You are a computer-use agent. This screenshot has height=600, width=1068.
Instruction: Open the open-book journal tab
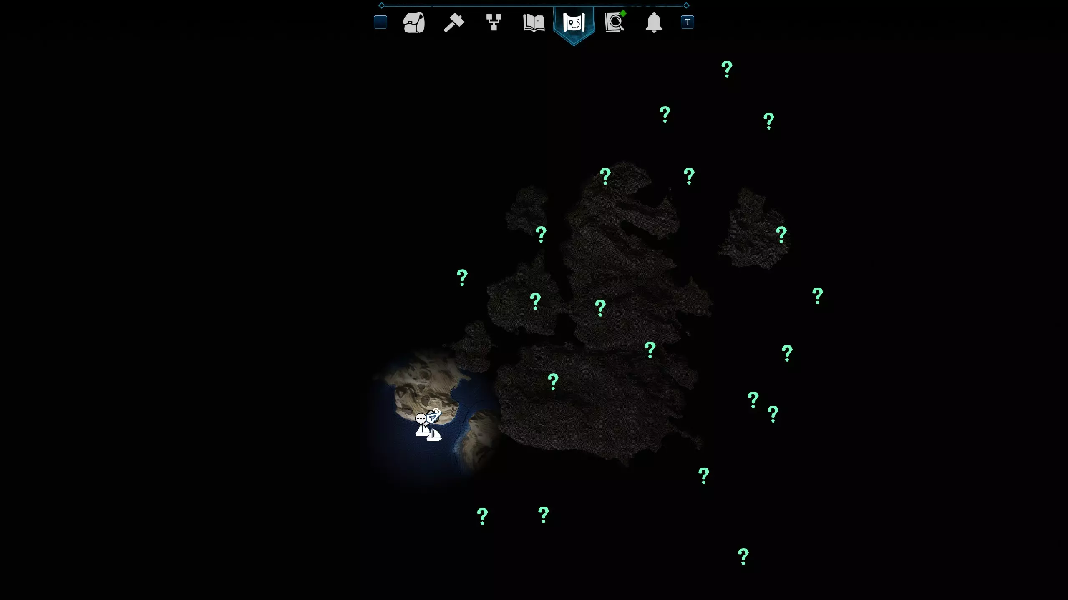coord(534,22)
